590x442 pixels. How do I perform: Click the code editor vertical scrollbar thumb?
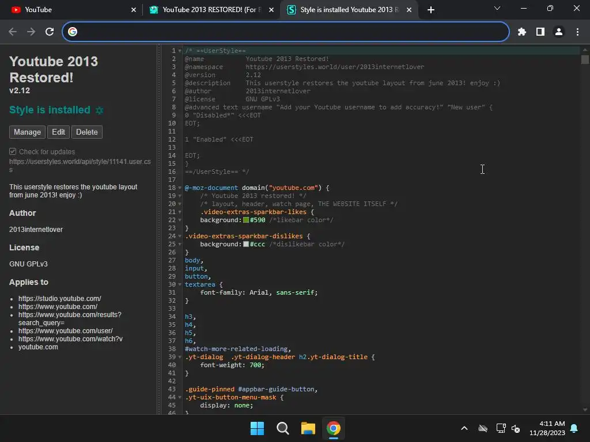pyautogui.click(x=585, y=60)
